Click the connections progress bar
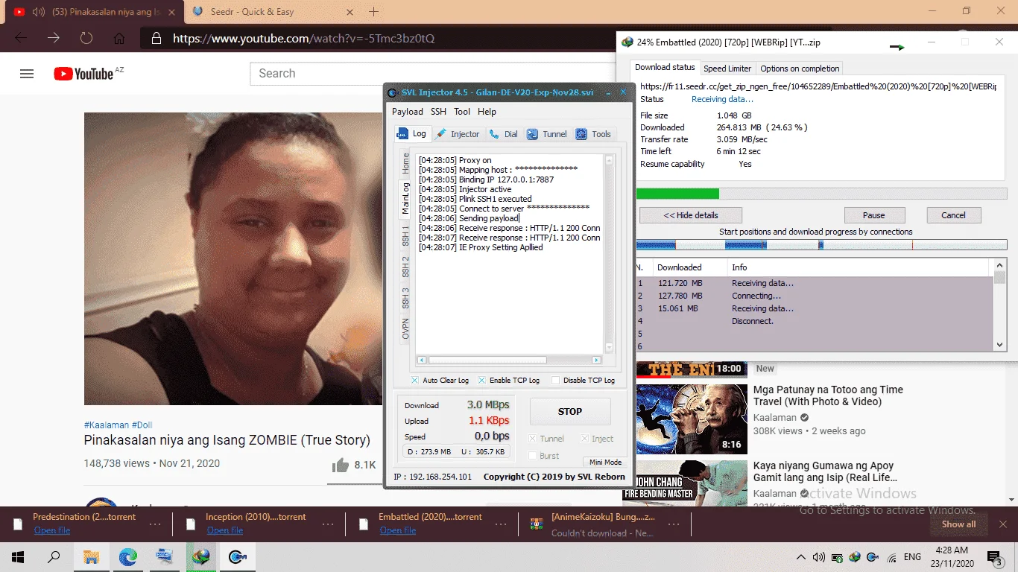The height and width of the screenshot is (572, 1018). click(x=821, y=244)
